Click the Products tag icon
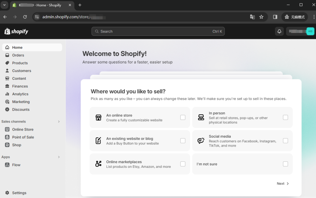This screenshot has width=316, height=198. (x=7, y=63)
